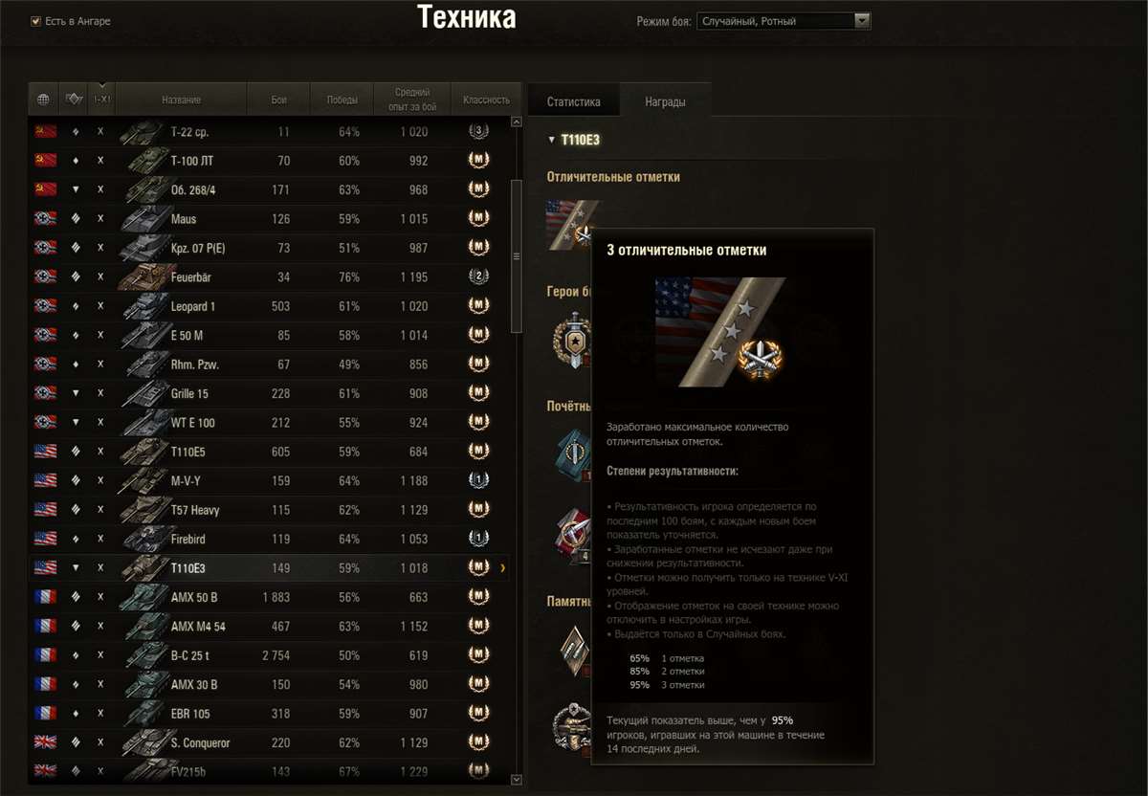Click the yellow arrow beside T110E3 row
This screenshot has width=1148, height=796.
click(503, 568)
